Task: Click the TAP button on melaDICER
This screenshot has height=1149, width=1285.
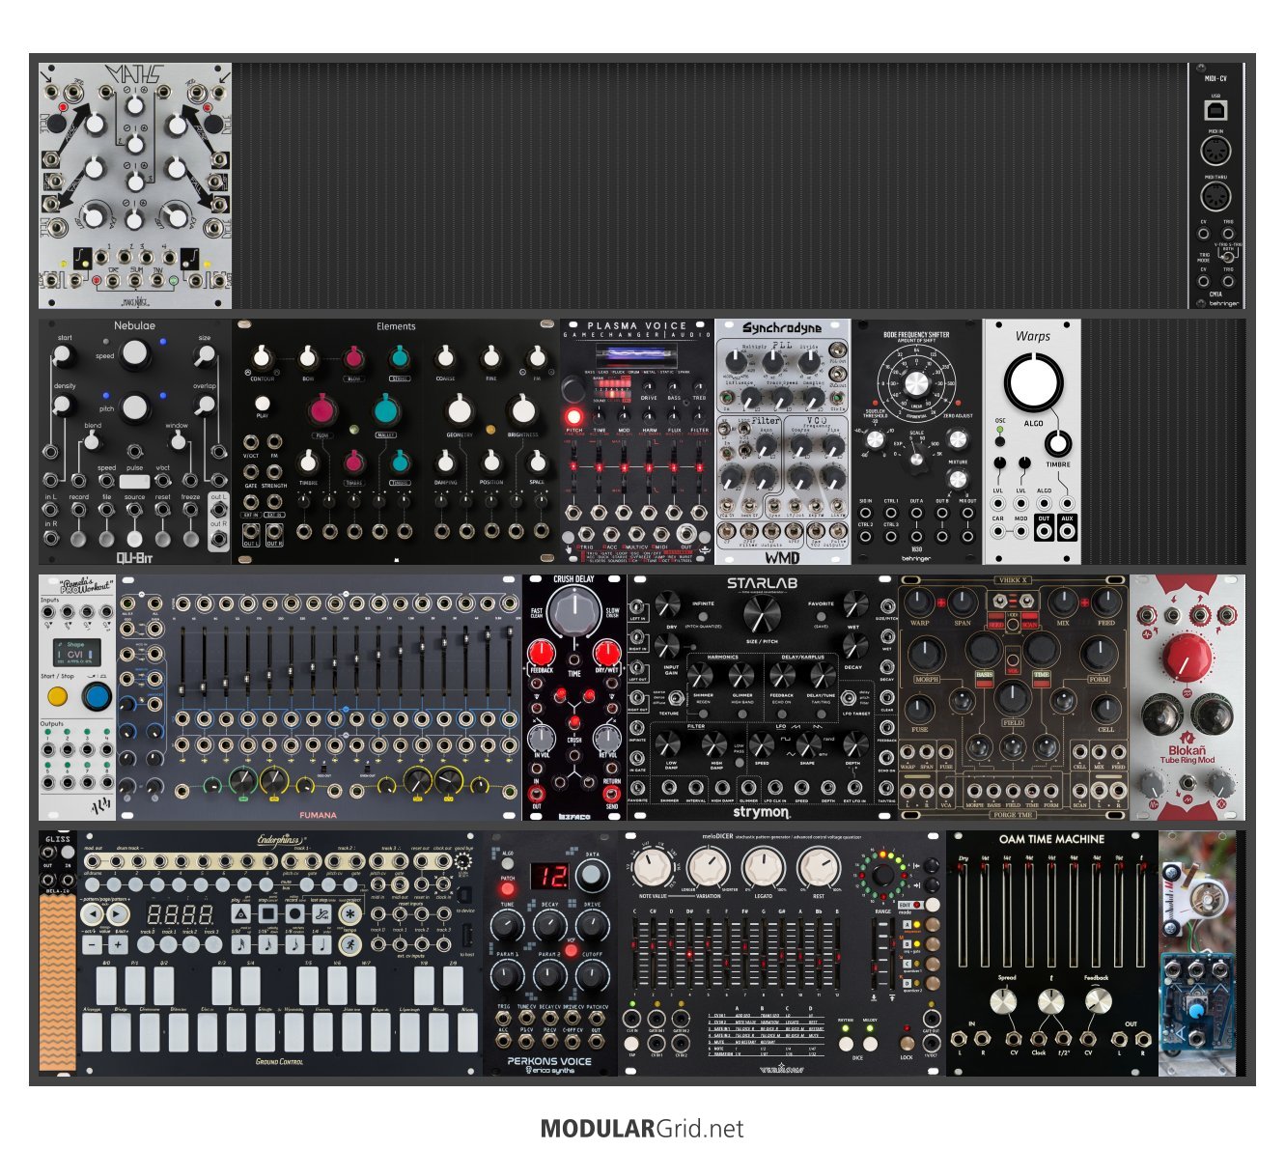Action: point(631,1044)
